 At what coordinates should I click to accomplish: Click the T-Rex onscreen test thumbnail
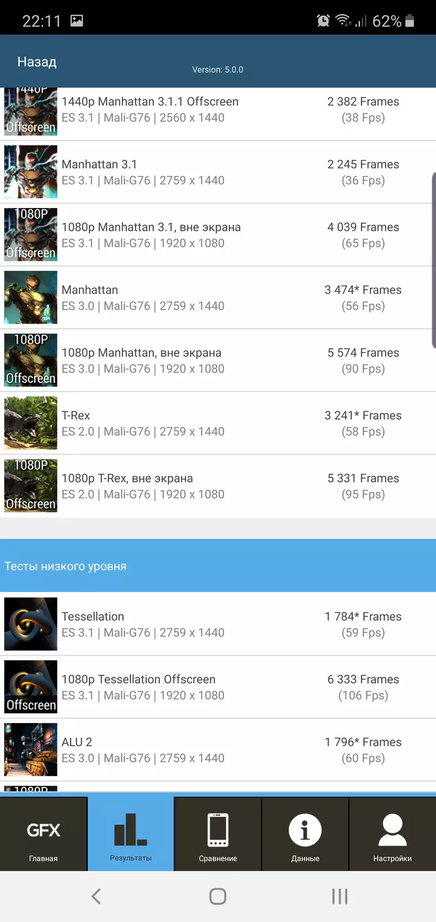[x=31, y=423]
